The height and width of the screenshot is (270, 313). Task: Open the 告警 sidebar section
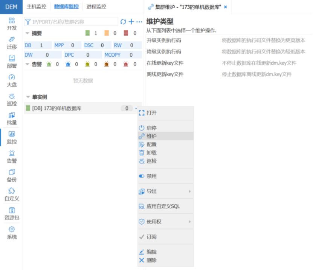pyautogui.click(x=12, y=156)
